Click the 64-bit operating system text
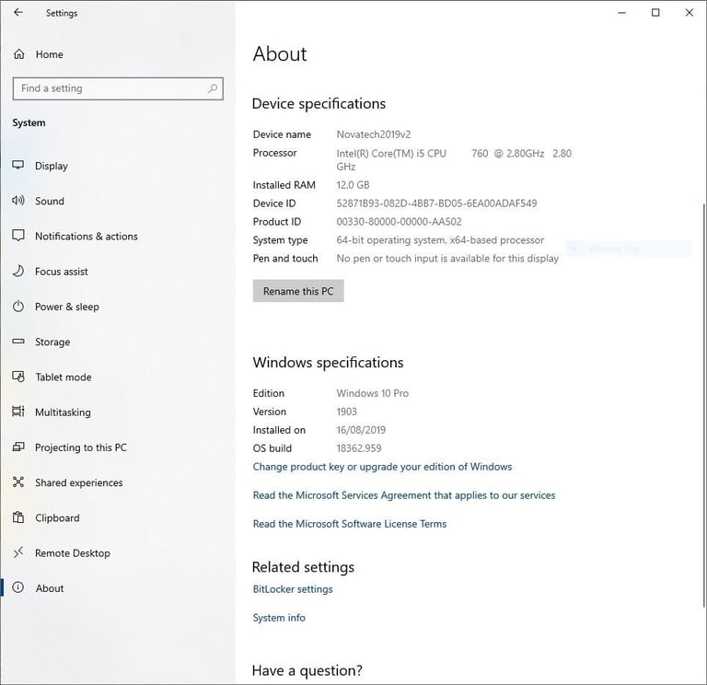The image size is (707, 685). click(440, 240)
